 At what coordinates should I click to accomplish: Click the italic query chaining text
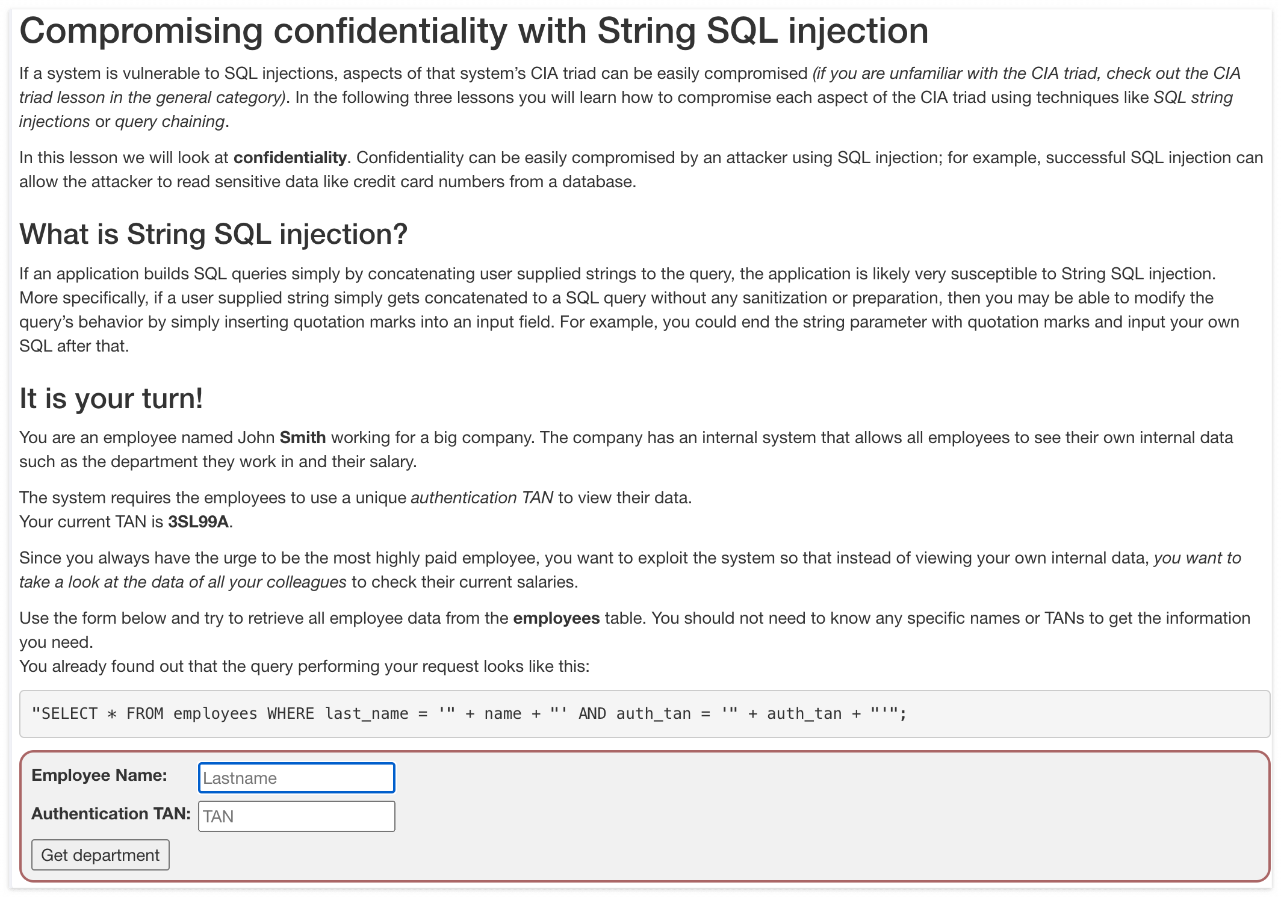[x=170, y=122]
